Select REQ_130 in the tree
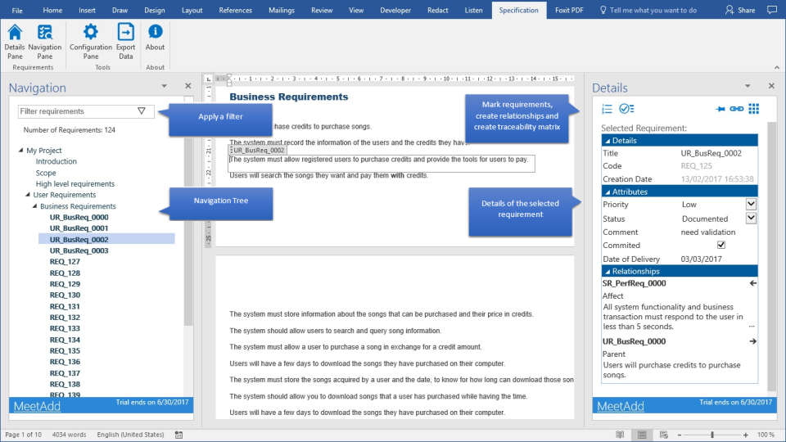Screen dimensions: 786x442 [65, 295]
